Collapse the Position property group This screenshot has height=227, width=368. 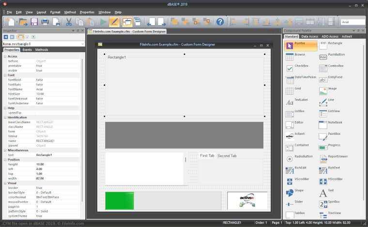click(x=5, y=159)
